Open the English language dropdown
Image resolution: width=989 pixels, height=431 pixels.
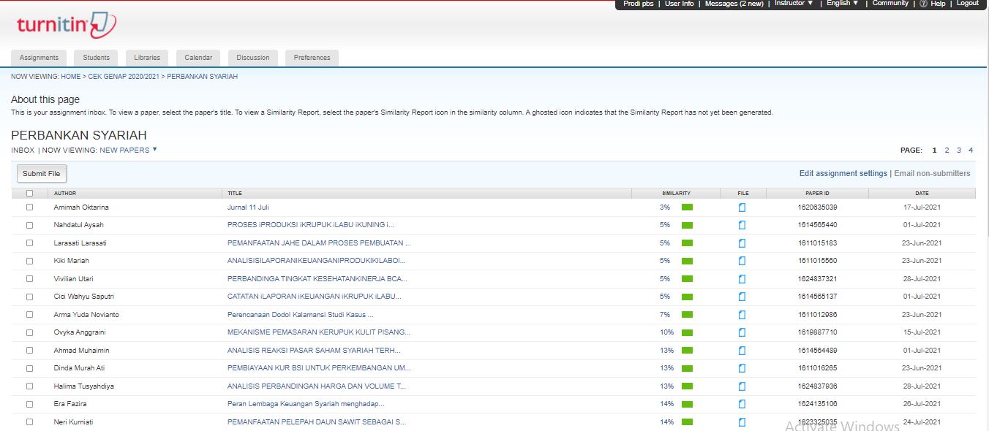coord(842,4)
